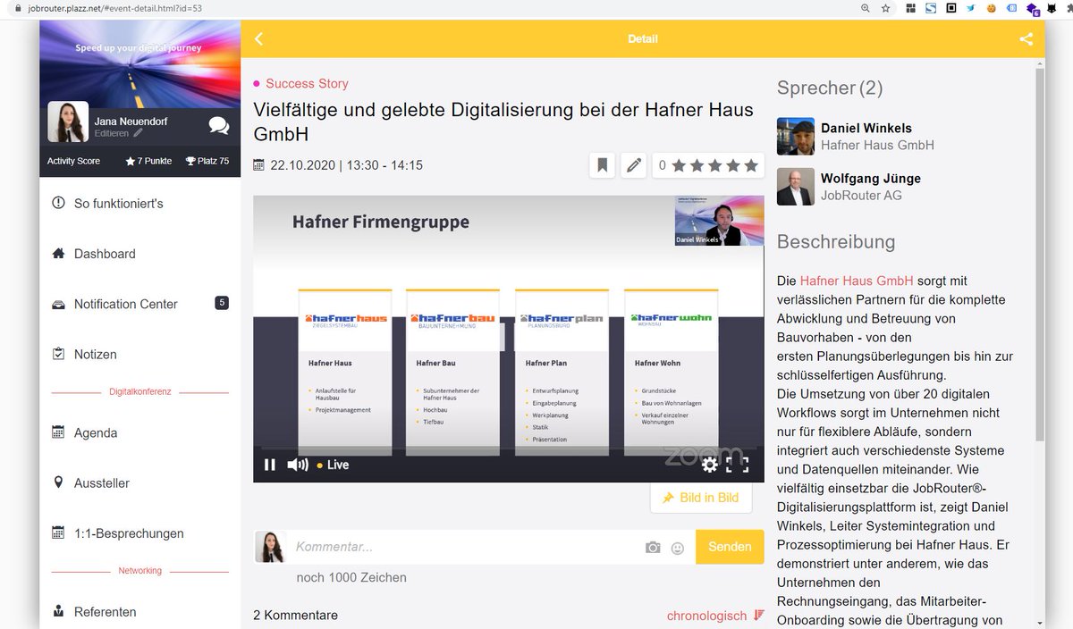
Task: Focus the Kommentar input field
Action: (465, 547)
